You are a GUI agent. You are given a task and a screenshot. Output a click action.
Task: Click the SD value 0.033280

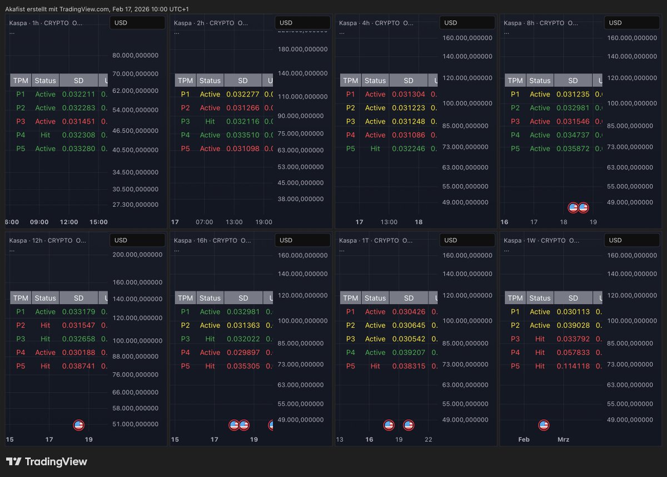[x=78, y=148]
